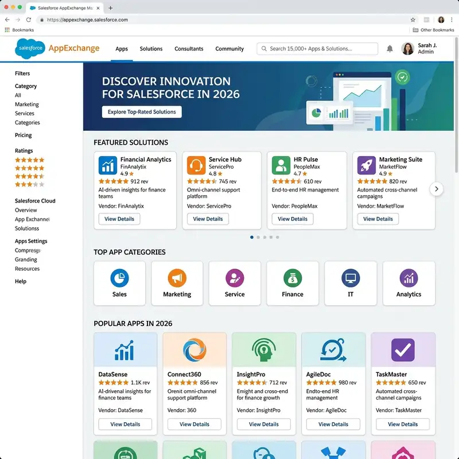This screenshot has height=459, width=459.
Task: View Details for Connect360
Action: point(195,424)
